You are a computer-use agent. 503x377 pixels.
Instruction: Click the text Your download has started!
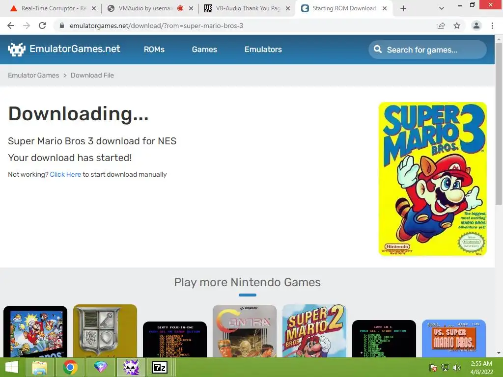tap(70, 158)
